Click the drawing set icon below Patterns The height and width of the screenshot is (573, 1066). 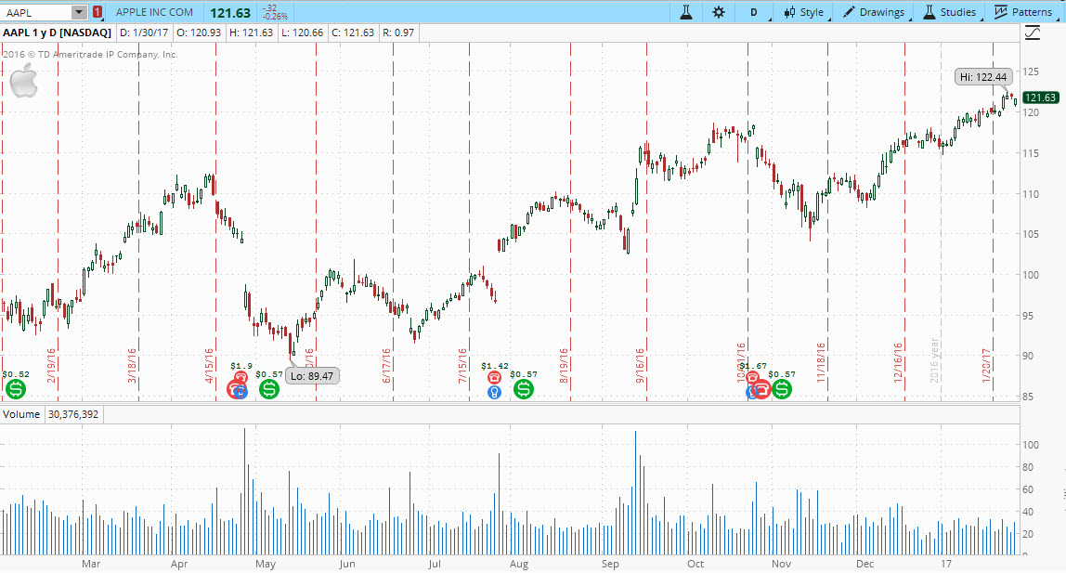(x=1032, y=33)
